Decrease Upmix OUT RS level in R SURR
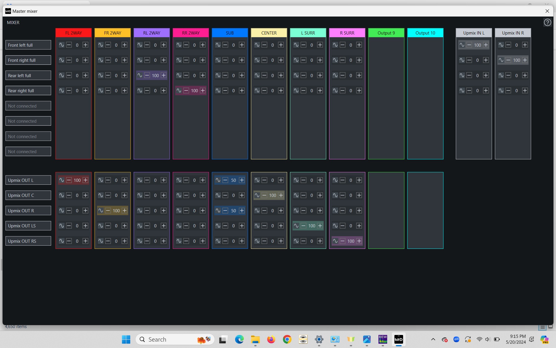The width and height of the screenshot is (556, 348). (x=343, y=241)
